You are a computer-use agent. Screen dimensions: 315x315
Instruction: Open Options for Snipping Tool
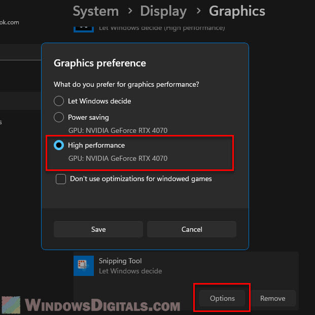pos(222,298)
